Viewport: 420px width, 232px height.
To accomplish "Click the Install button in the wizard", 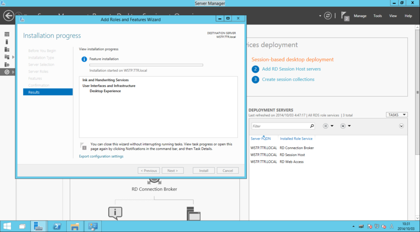I will [204, 171].
